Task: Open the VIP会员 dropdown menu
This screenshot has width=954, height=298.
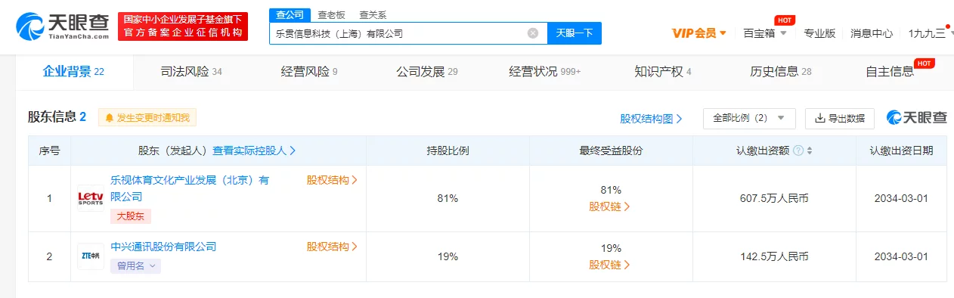Action: (x=699, y=33)
